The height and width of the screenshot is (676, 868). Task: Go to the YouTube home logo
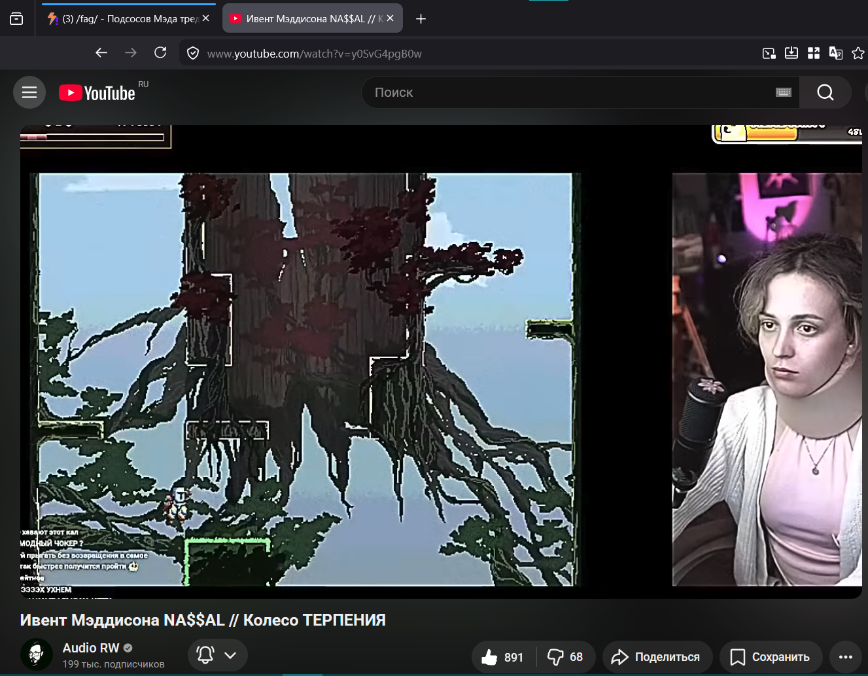97,93
